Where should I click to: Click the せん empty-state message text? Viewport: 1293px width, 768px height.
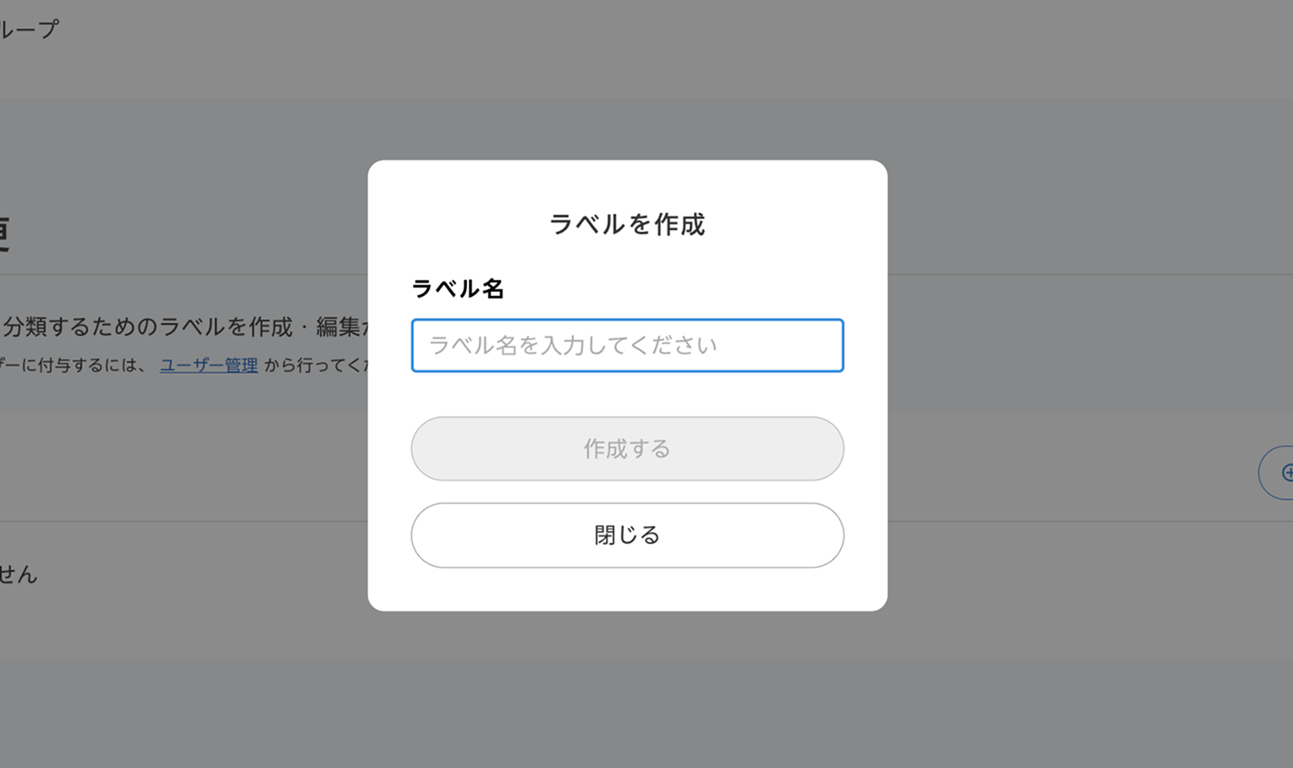[19, 574]
